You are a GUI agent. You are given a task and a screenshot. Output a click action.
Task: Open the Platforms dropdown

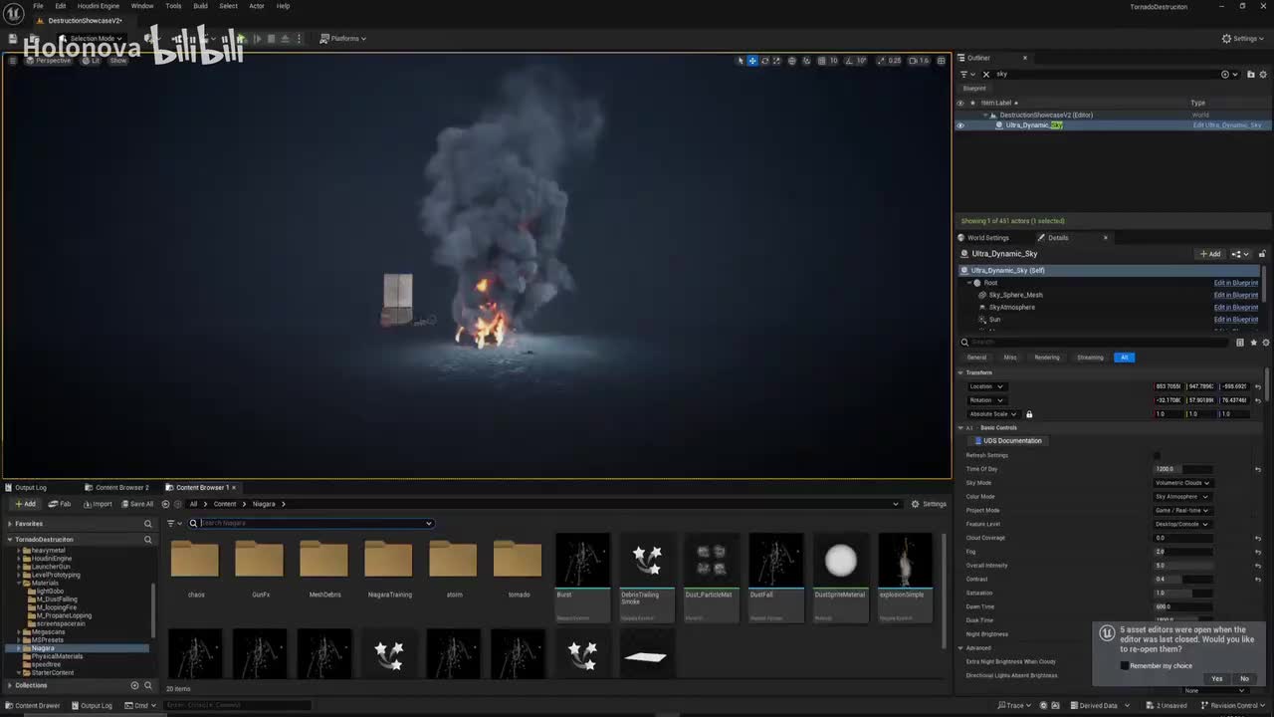tap(343, 39)
